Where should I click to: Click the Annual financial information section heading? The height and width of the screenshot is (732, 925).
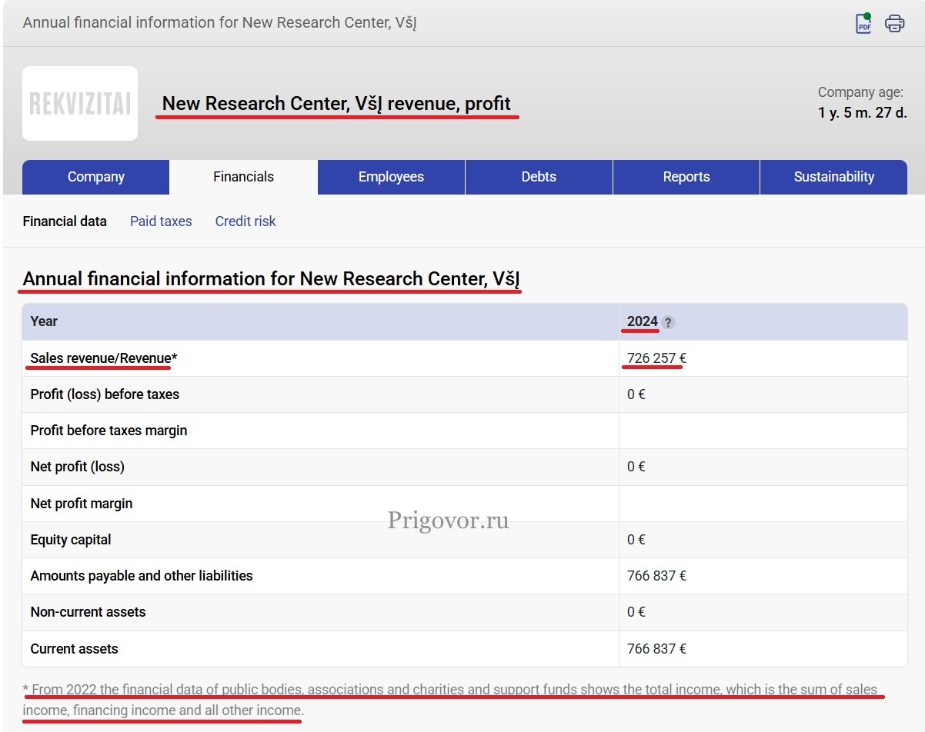point(271,279)
